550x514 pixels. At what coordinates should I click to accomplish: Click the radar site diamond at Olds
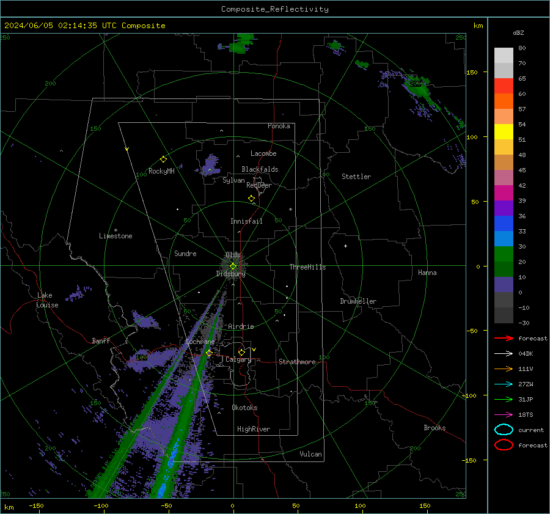233,266
